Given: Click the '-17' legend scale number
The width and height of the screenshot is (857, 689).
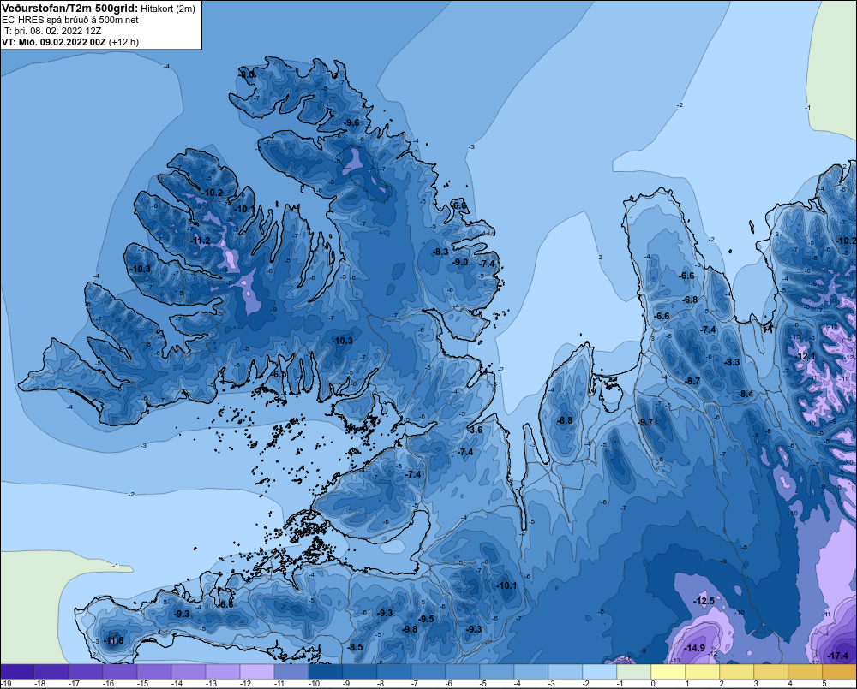Looking at the screenshot, I should pyautogui.click(x=74, y=684).
